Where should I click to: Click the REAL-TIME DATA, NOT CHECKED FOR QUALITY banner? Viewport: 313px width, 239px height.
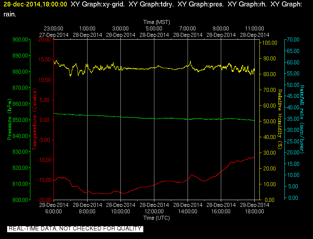click(x=75, y=228)
